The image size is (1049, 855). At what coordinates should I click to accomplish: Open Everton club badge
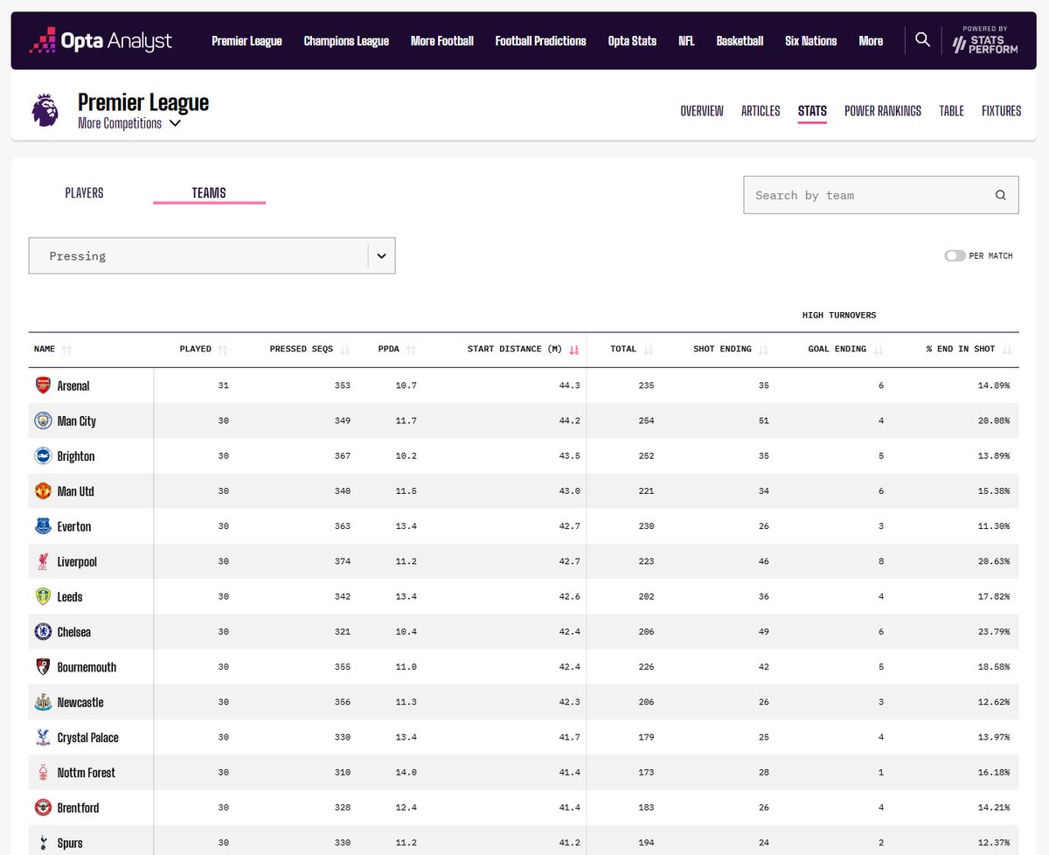[43, 526]
